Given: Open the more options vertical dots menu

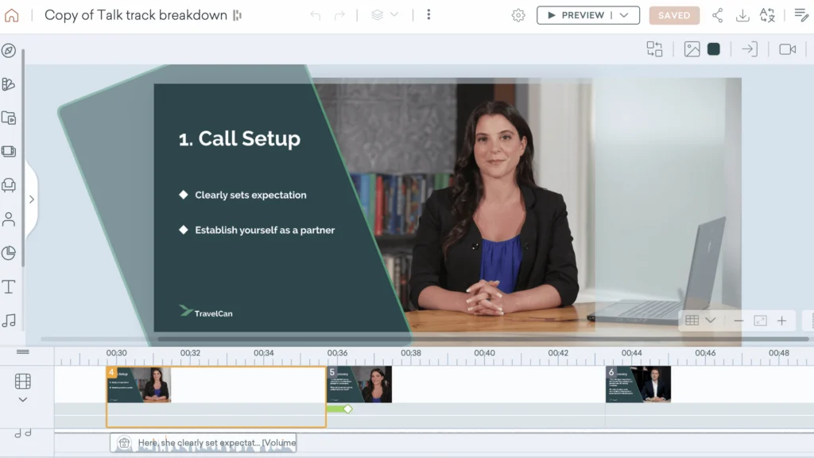Looking at the screenshot, I should (x=428, y=15).
